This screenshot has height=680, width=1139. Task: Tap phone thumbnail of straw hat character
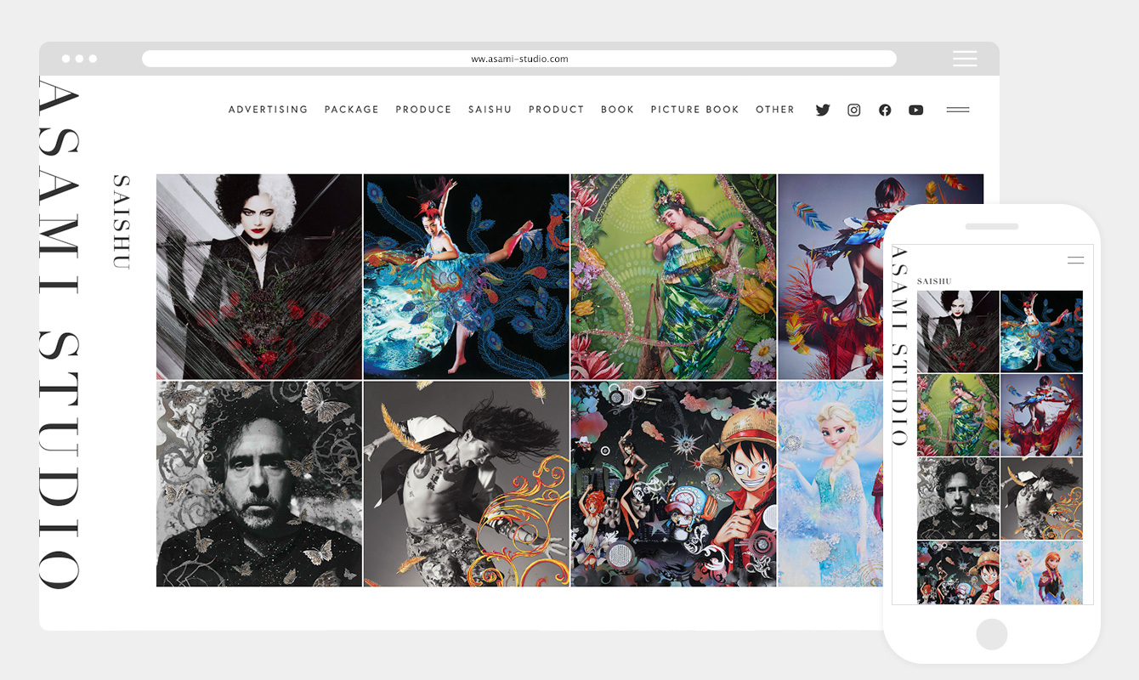[x=958, y=573]
